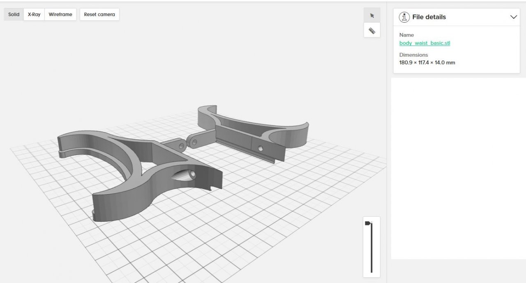Click the Name label

tap(406, 35)
